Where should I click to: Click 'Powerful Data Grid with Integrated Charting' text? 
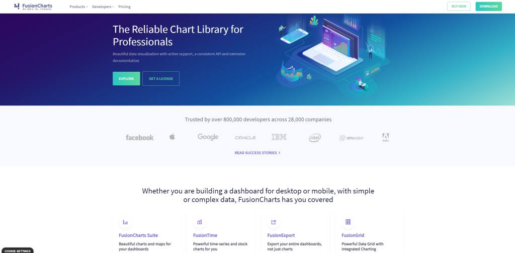click(x=362, y=246)
